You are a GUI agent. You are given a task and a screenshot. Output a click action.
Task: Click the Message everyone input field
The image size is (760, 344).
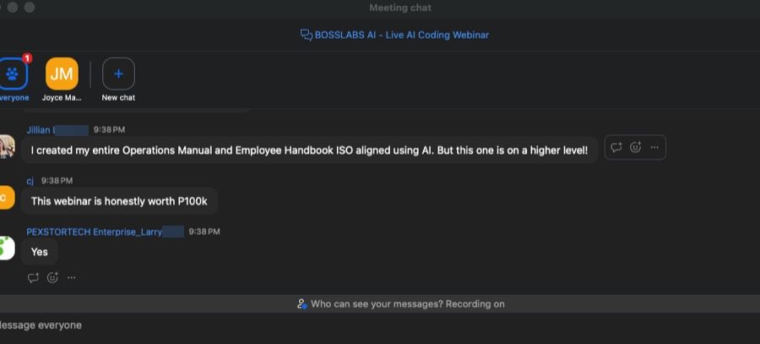click(380, 325)
